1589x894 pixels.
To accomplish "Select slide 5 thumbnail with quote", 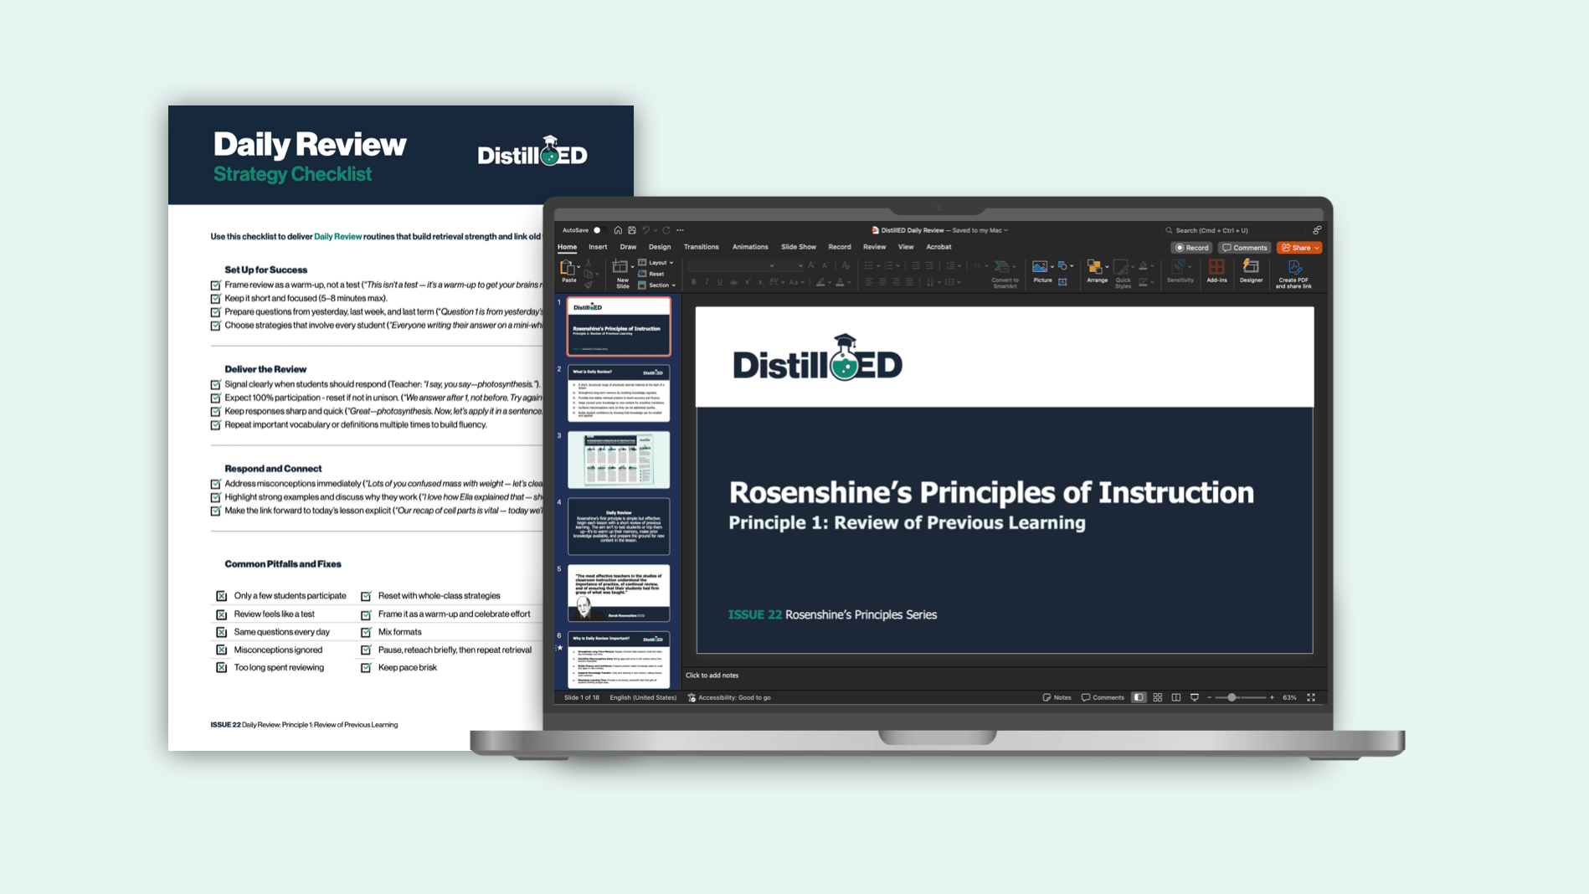I will coord(619,593).
